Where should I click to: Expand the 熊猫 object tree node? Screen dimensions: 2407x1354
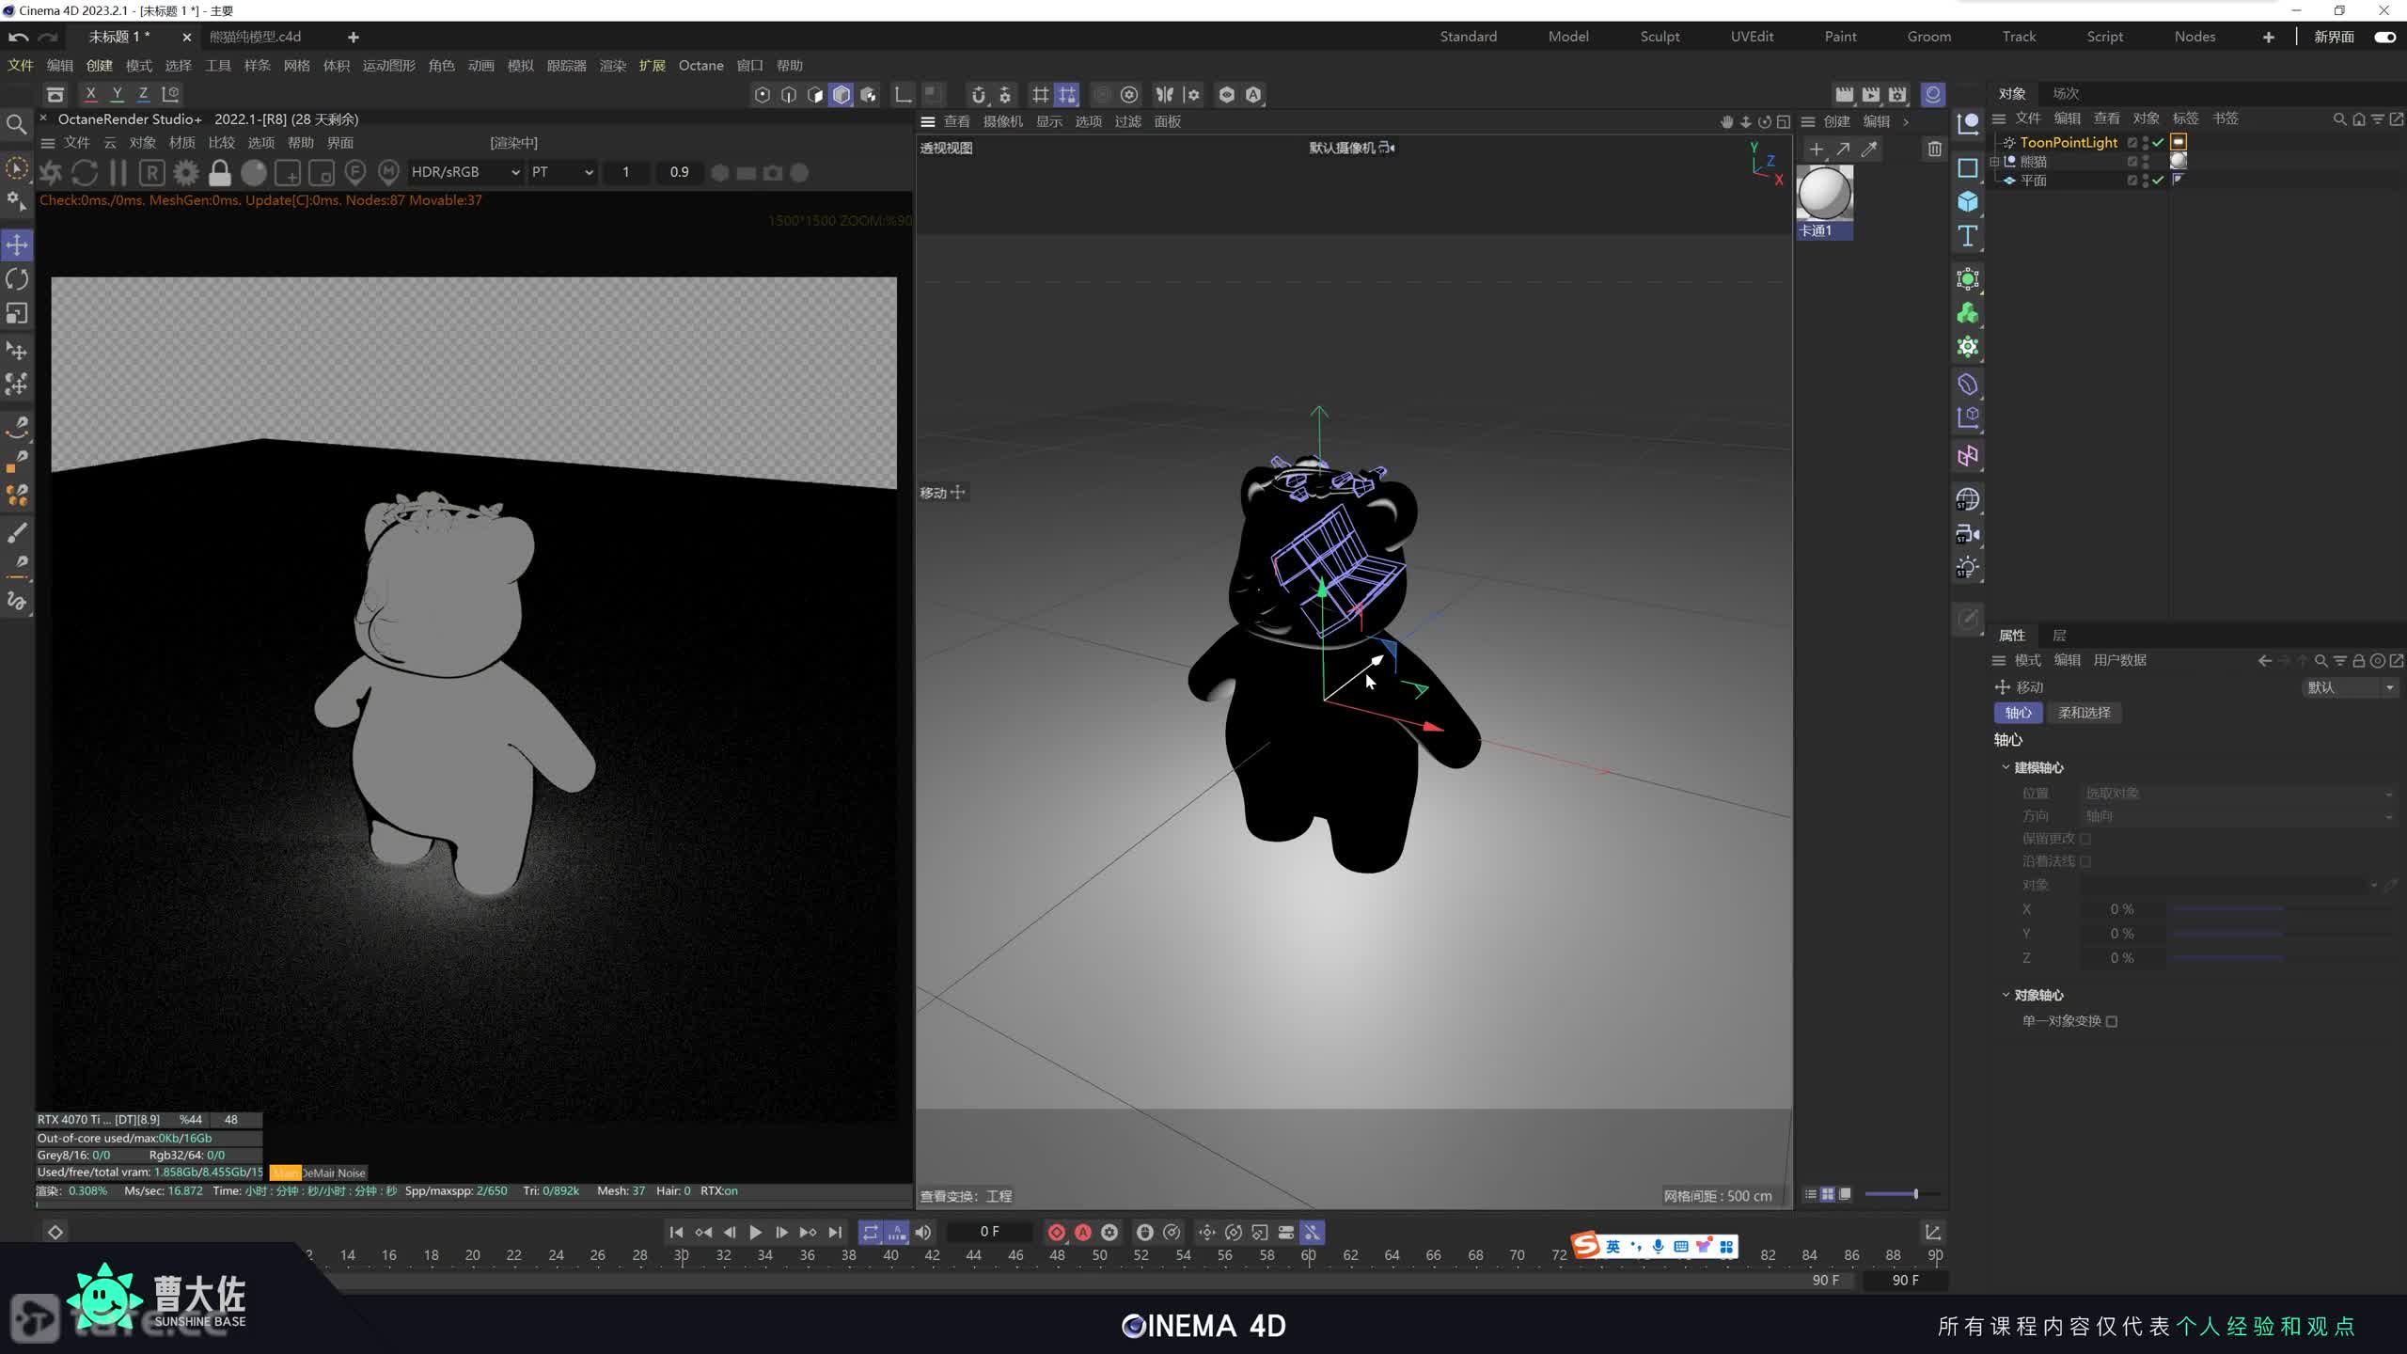coord(1994,162)
